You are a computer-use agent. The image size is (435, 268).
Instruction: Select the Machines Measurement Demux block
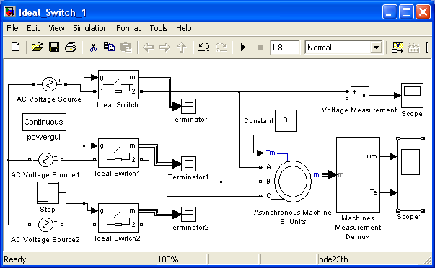358,174
